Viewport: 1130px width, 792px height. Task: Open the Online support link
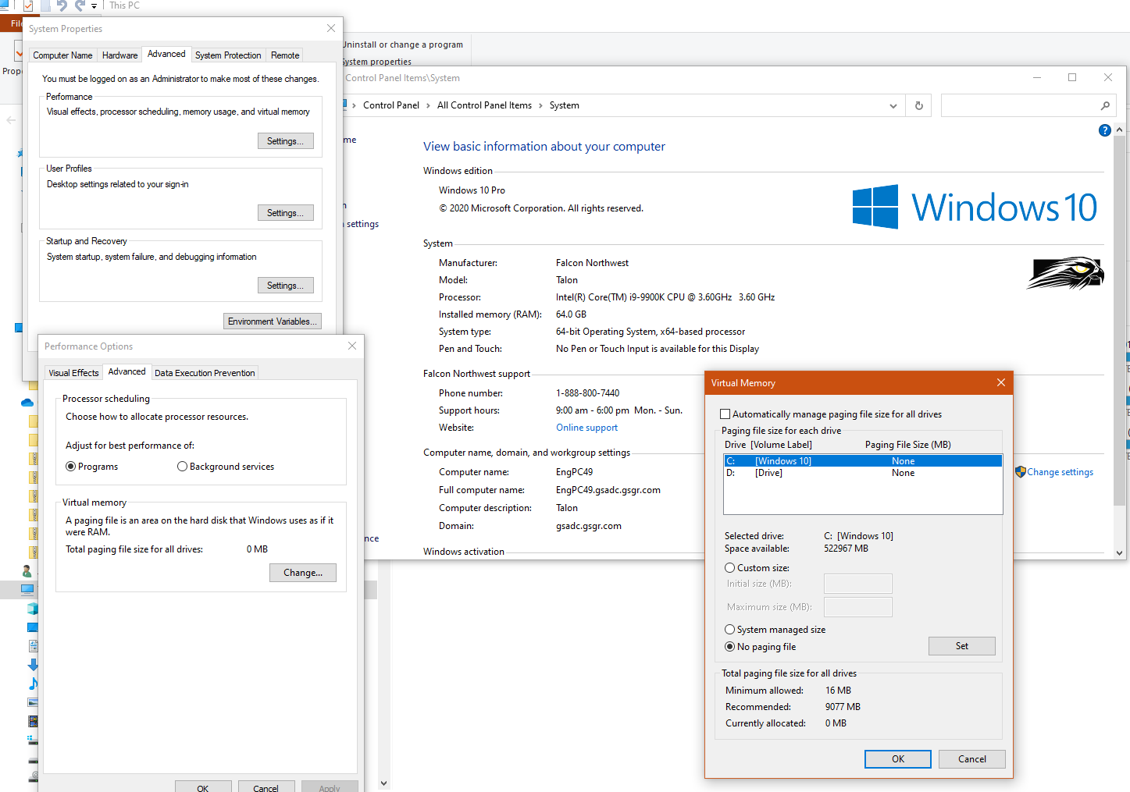(586, 428)
